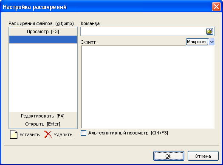Select the highlighted blue extension entry
The width and height of the screenshot is (223, 165).
pos(43,39)
